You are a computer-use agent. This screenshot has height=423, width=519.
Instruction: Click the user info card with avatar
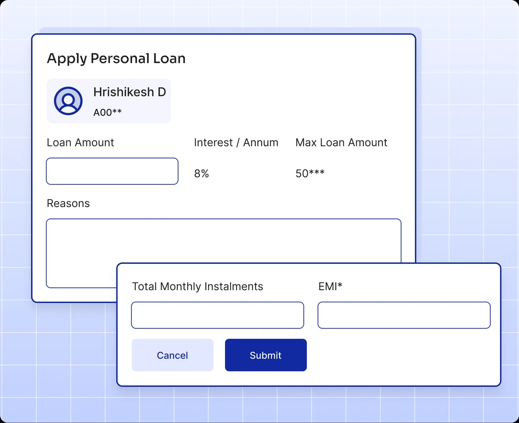109,101
